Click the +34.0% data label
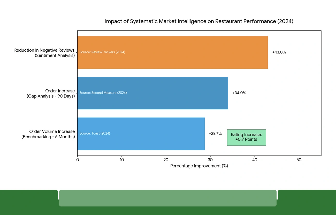336x215 pixels. [239, 93]
